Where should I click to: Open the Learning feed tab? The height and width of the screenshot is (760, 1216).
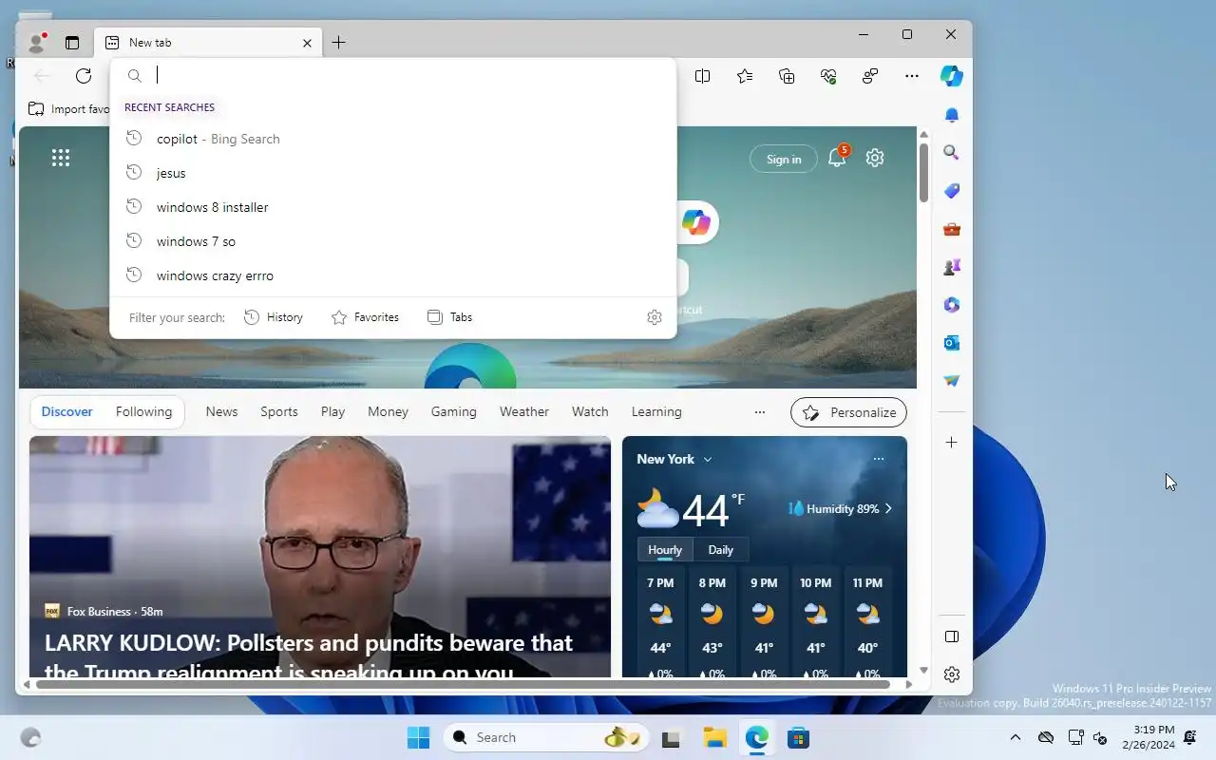click(656, 412)
